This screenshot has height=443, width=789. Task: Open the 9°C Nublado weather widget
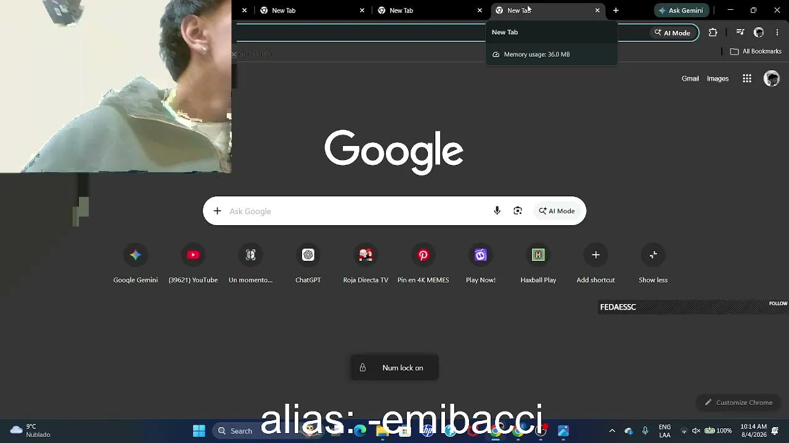click(31, 431)
